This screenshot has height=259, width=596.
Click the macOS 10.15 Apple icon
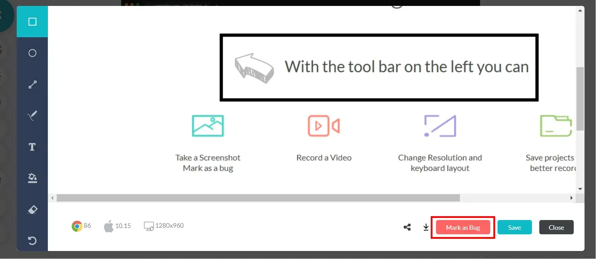pos(109,226)
